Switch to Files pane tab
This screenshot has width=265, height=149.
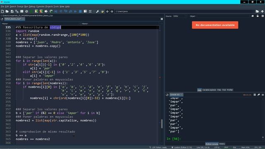(x=219, y=90)
